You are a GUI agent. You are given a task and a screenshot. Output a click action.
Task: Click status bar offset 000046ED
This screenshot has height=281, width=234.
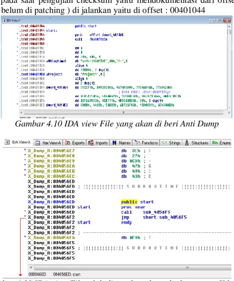(x=37, y=275)
